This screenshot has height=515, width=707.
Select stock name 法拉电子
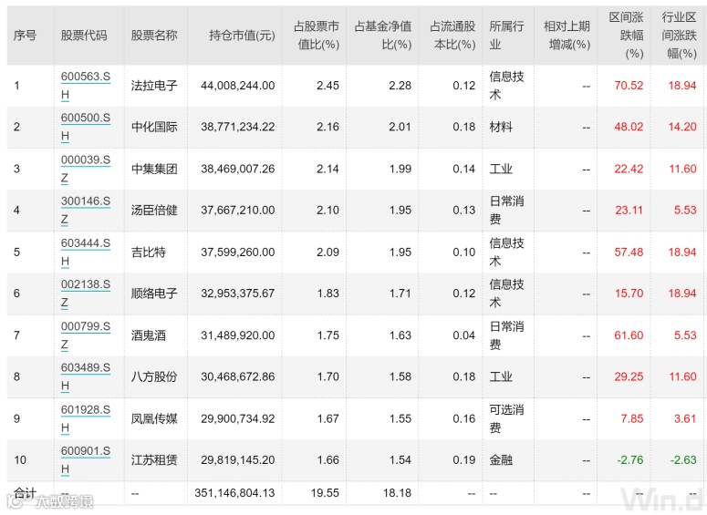(x=154, y=86)
